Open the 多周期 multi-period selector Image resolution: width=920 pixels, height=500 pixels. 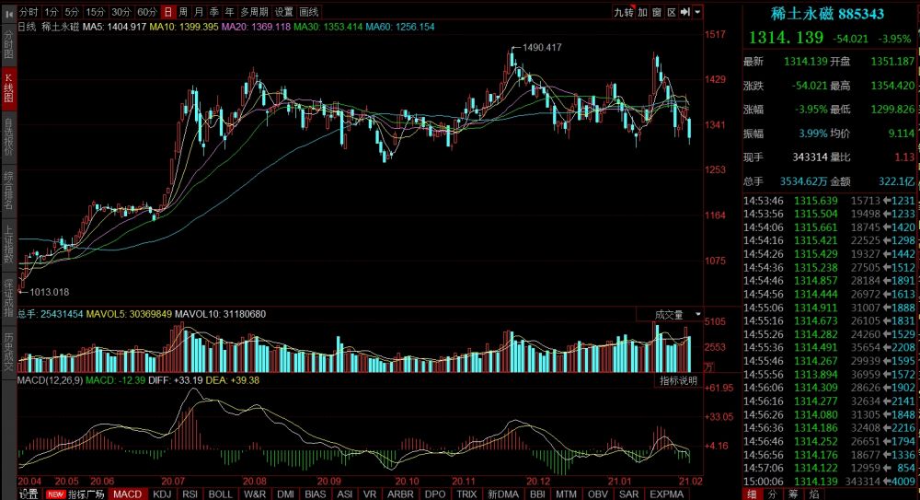point(255,12)
